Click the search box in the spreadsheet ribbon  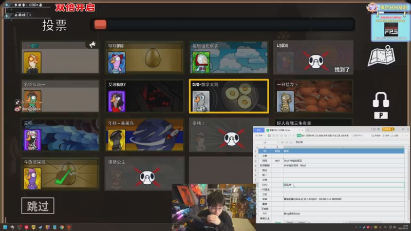[358, 136]
